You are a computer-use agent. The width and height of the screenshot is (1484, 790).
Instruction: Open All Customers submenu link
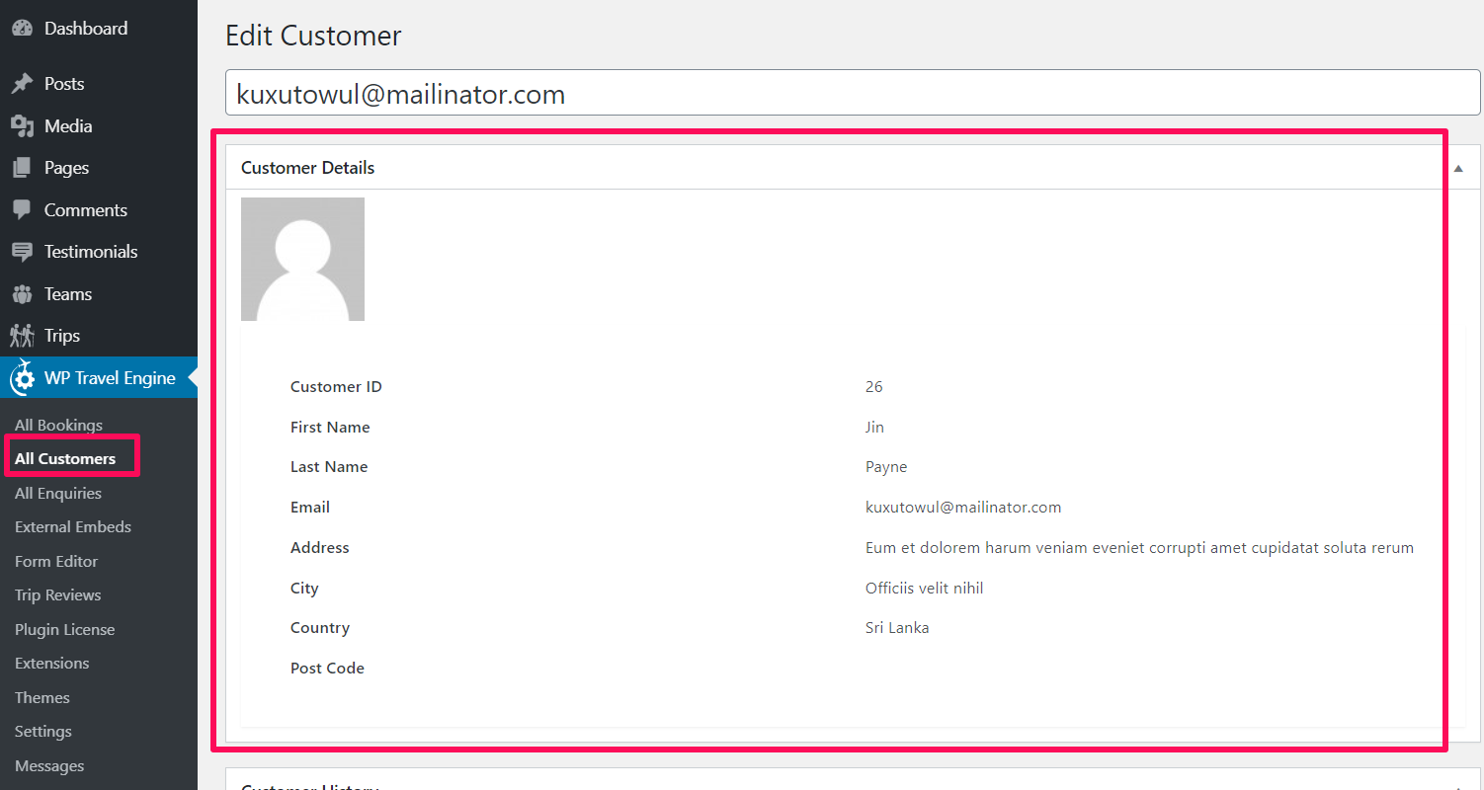coord(65,459)
